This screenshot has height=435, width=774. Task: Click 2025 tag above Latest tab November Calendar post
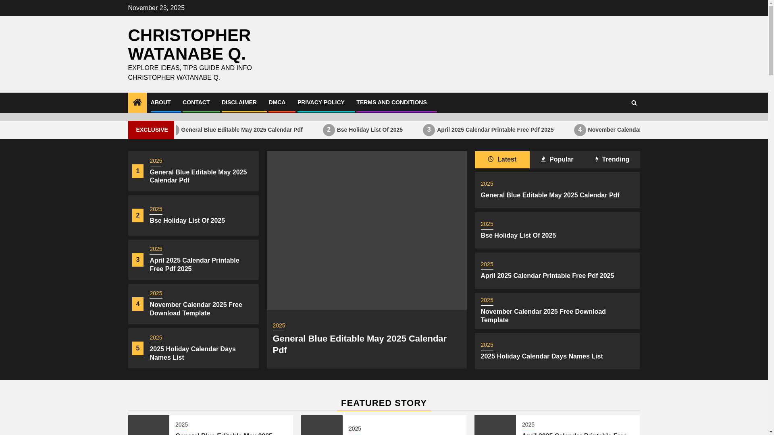pyautogui.click(x=487, y=300)
